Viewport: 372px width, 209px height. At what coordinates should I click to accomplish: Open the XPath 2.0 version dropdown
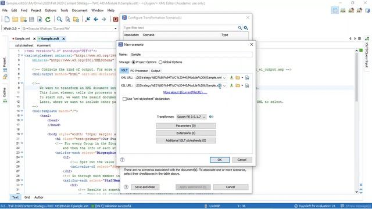click(x=12, y=28)
